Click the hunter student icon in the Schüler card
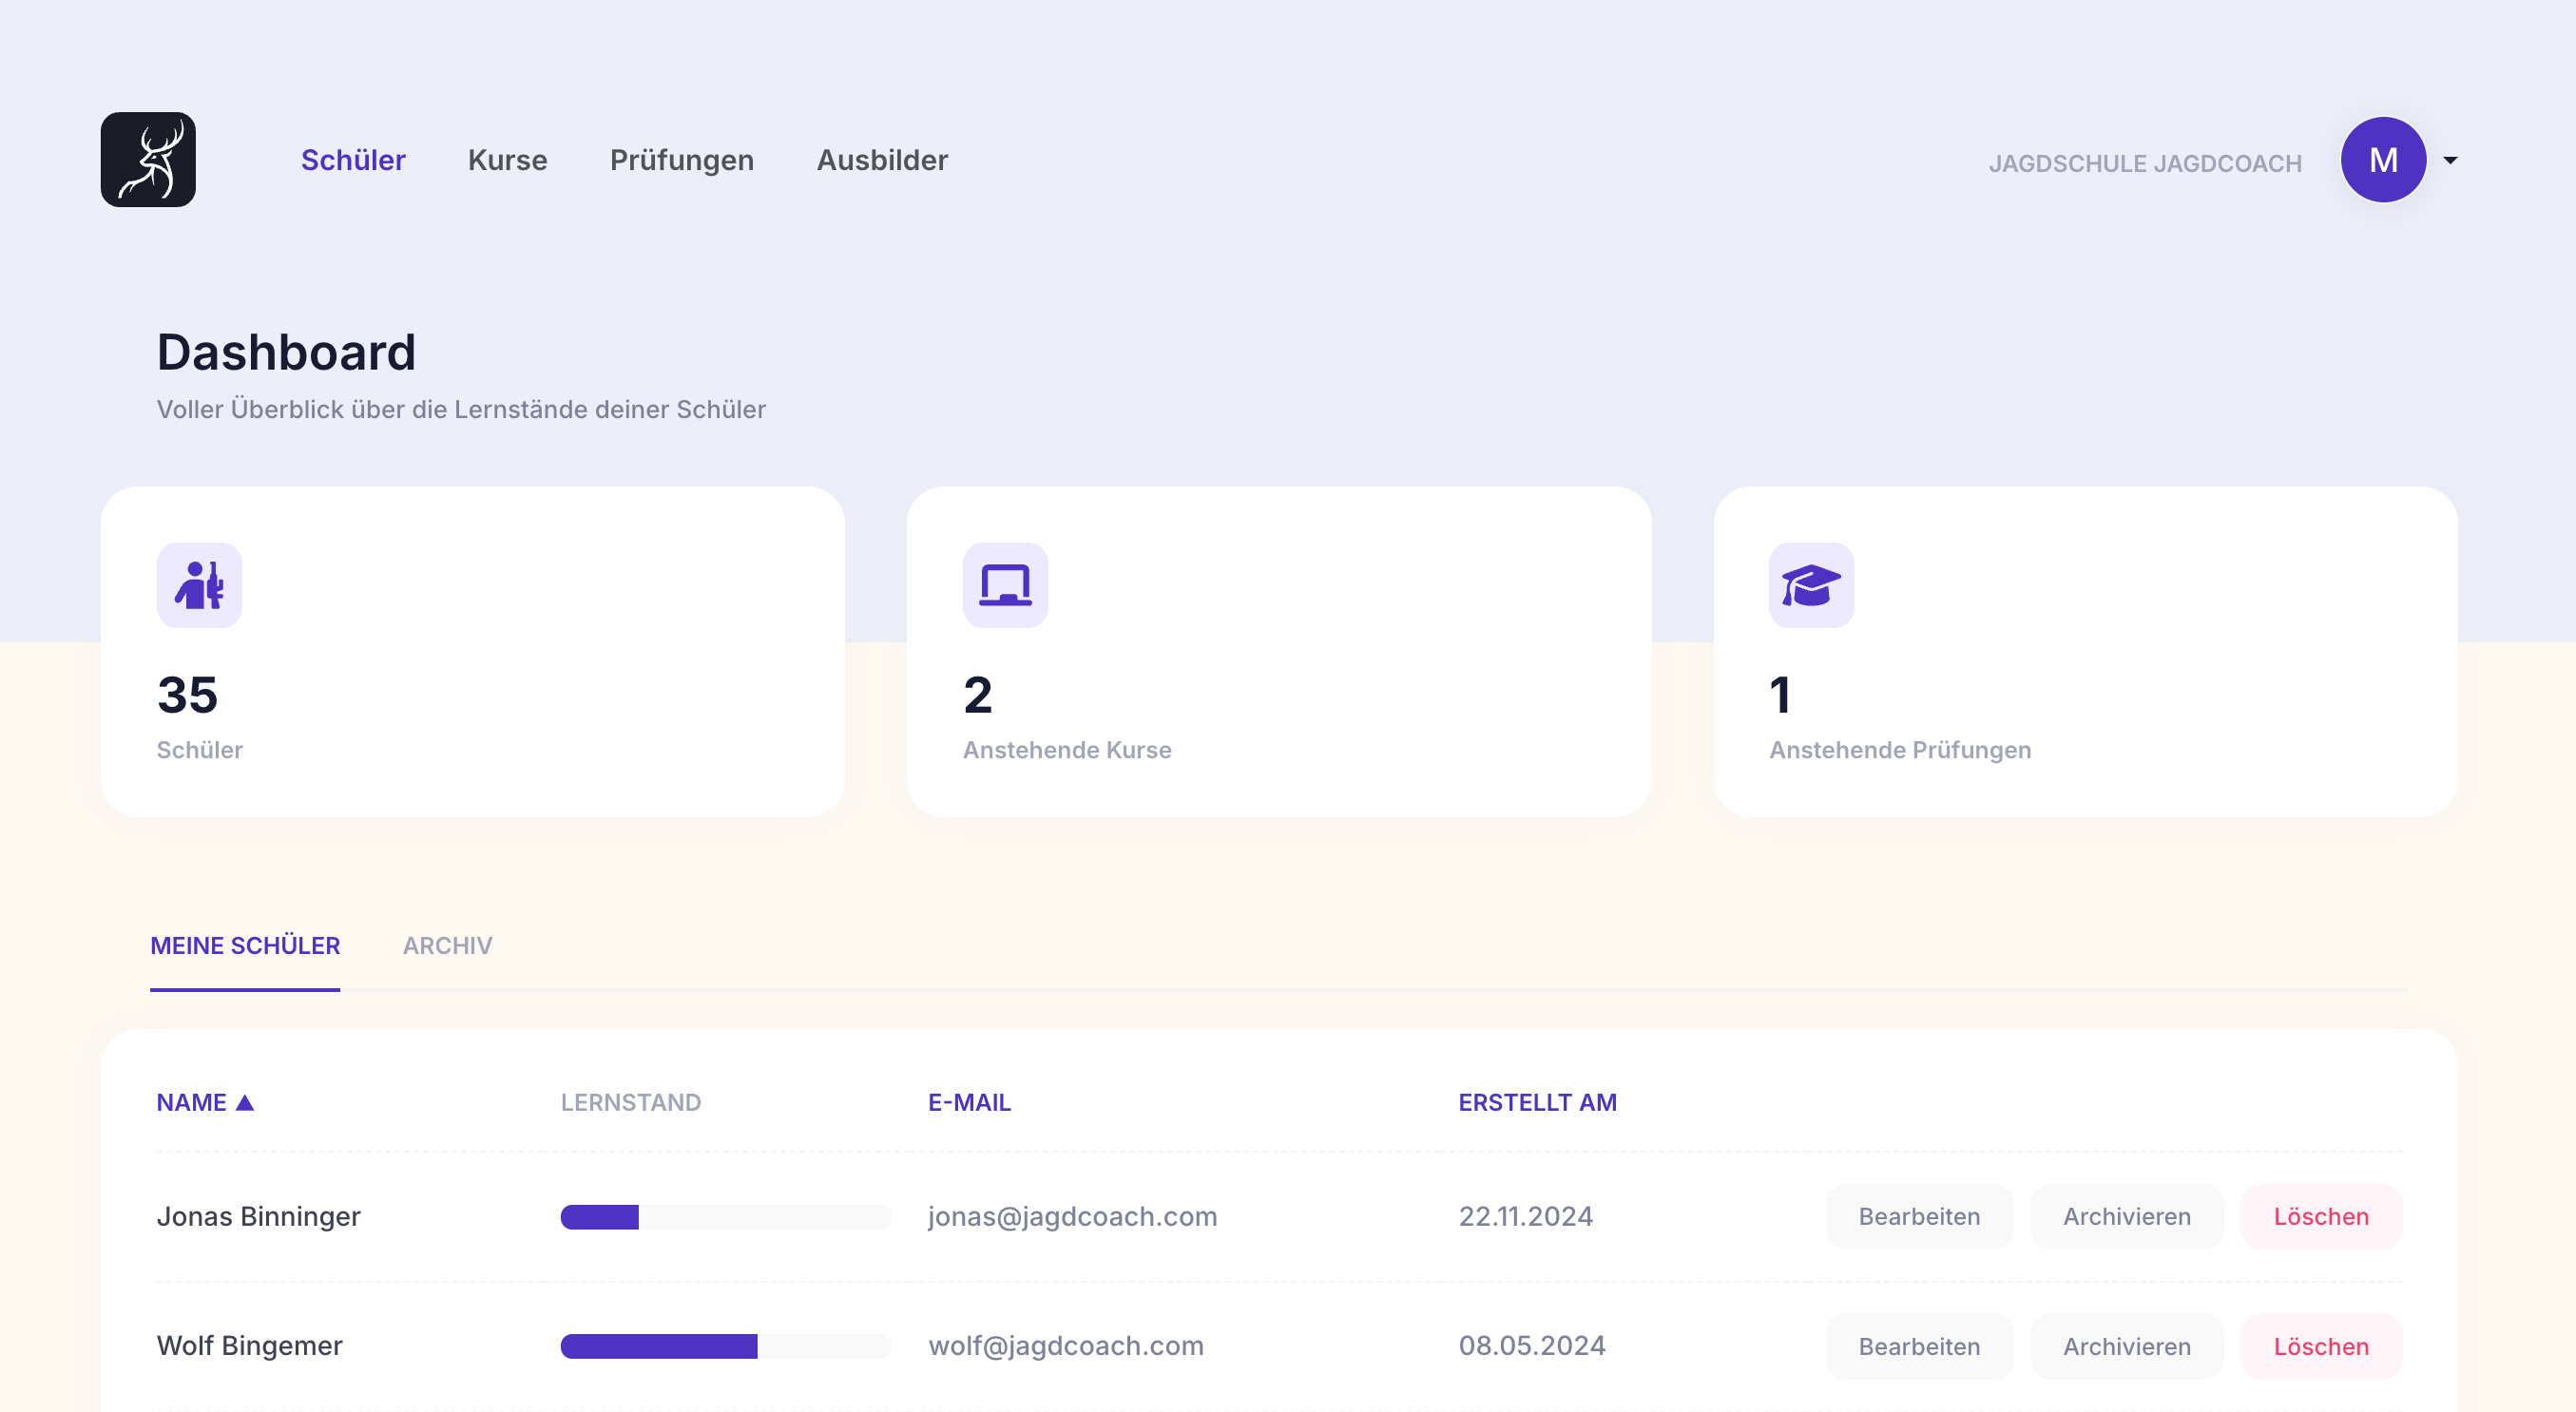2576x1412 pixels. coord(199,585)
